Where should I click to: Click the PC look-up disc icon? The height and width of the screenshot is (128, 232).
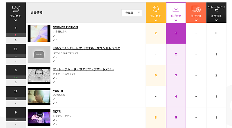click(196, 9)
